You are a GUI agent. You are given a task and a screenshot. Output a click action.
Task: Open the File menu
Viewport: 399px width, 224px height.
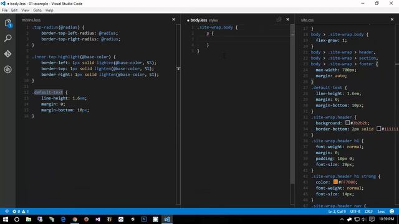coord(4,10)
